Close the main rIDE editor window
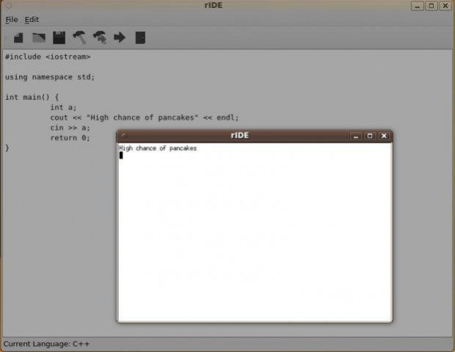The image size is (455, 352). 446,6
